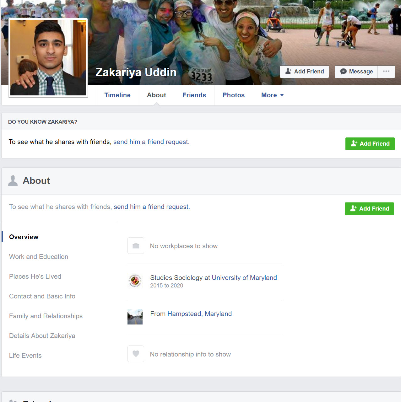Click the 'send him a friend request' link
The image size is (401, 402).
tap(151, 142)
